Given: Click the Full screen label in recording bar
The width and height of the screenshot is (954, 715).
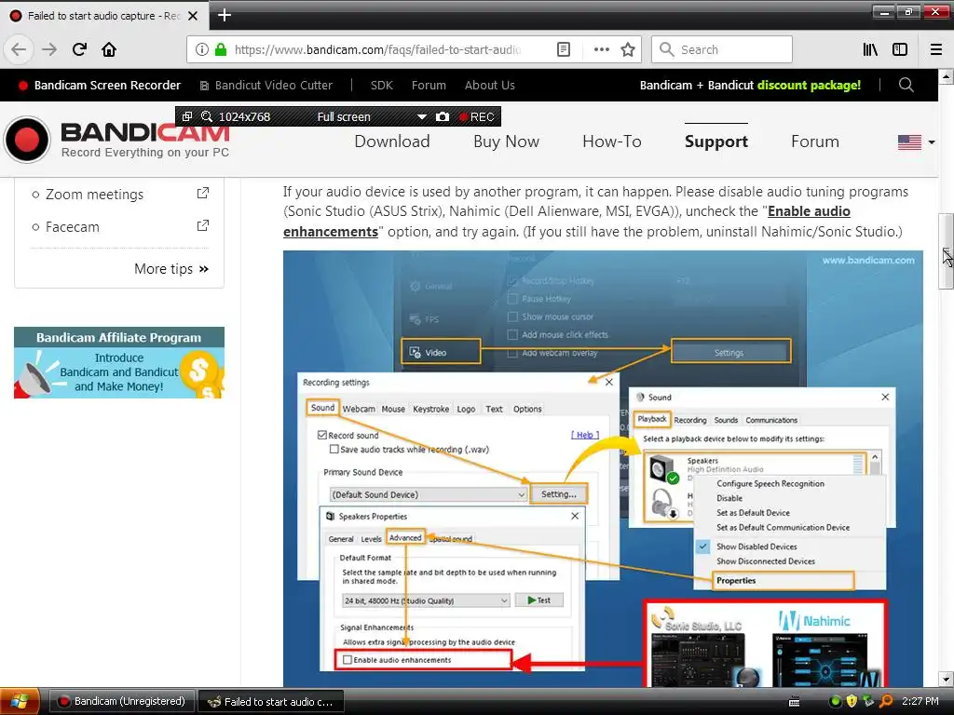Looking at the screenshot, I should 344,116.
